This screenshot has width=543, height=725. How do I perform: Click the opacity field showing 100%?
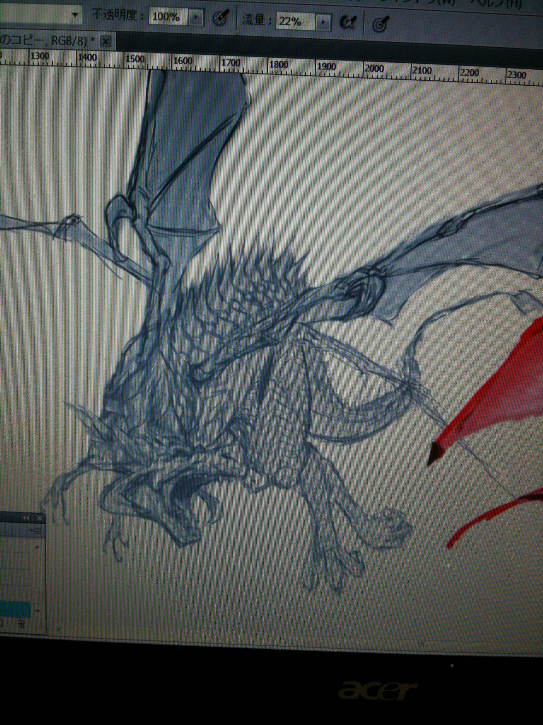167,17
